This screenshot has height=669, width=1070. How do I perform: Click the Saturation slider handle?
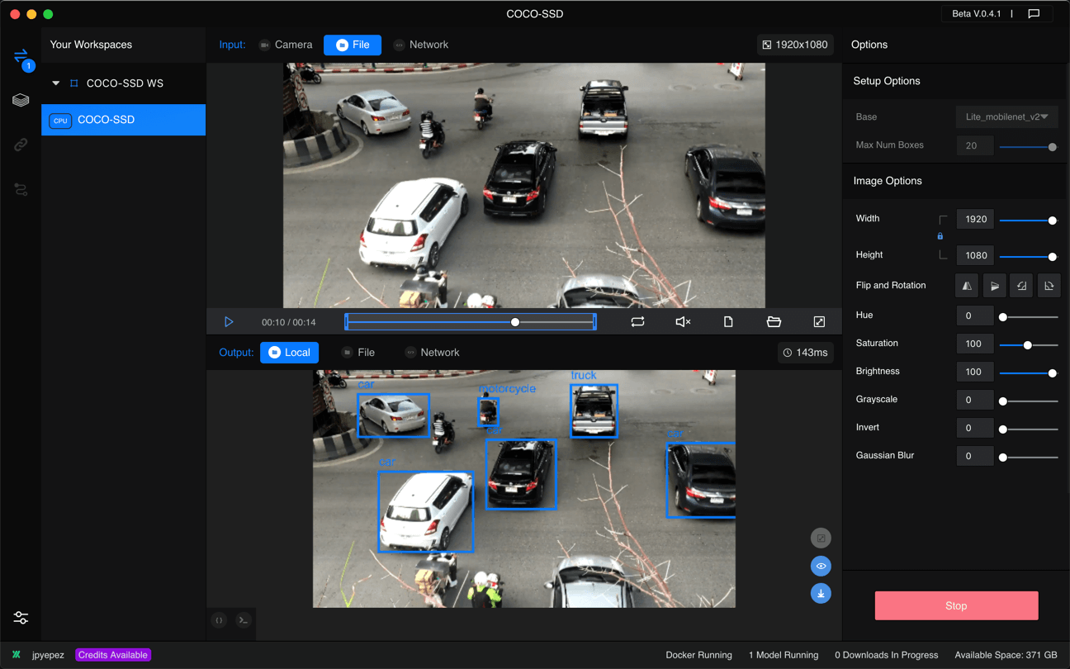click(1028, 344)
